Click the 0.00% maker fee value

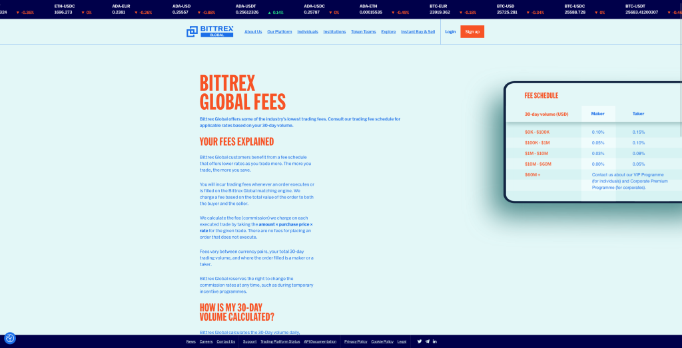pos(598,164)
